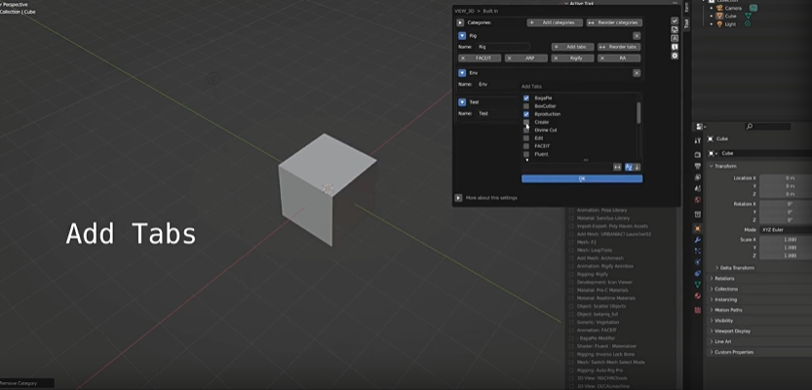
Task: Confirm with the blue OK button
Action: coord(582,178)
